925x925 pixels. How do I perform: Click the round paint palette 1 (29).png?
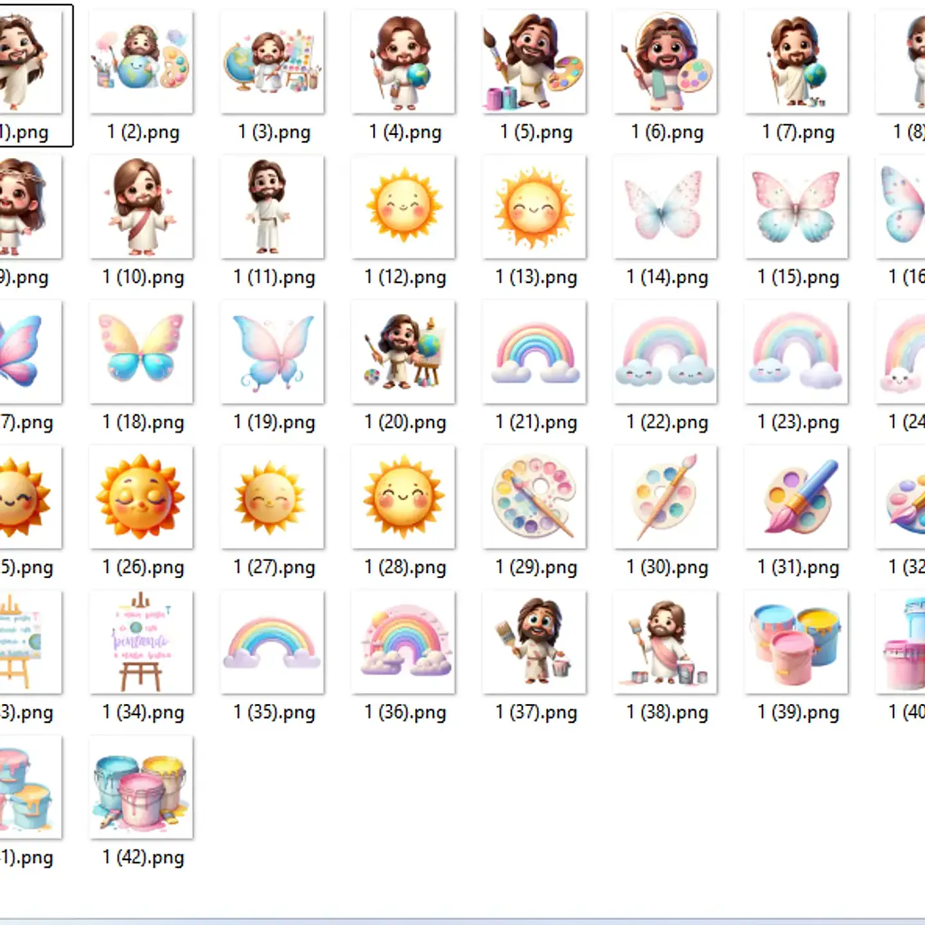(x=534, y=497)
